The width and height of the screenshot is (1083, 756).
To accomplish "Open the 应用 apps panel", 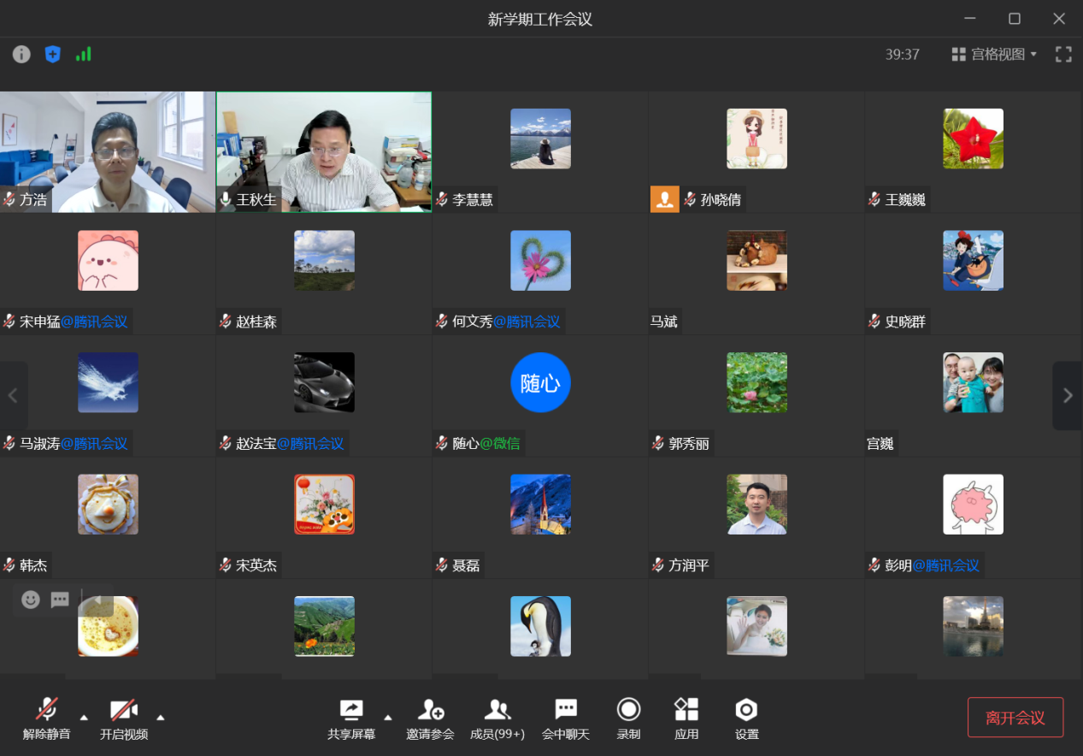I will coord(686,718).
